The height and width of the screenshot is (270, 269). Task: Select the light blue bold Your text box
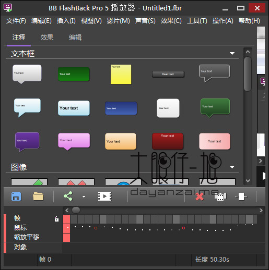pos(74,108)
